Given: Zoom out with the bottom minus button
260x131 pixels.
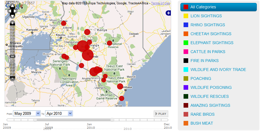Looking at the screenshot, I should tap(12, 78).
